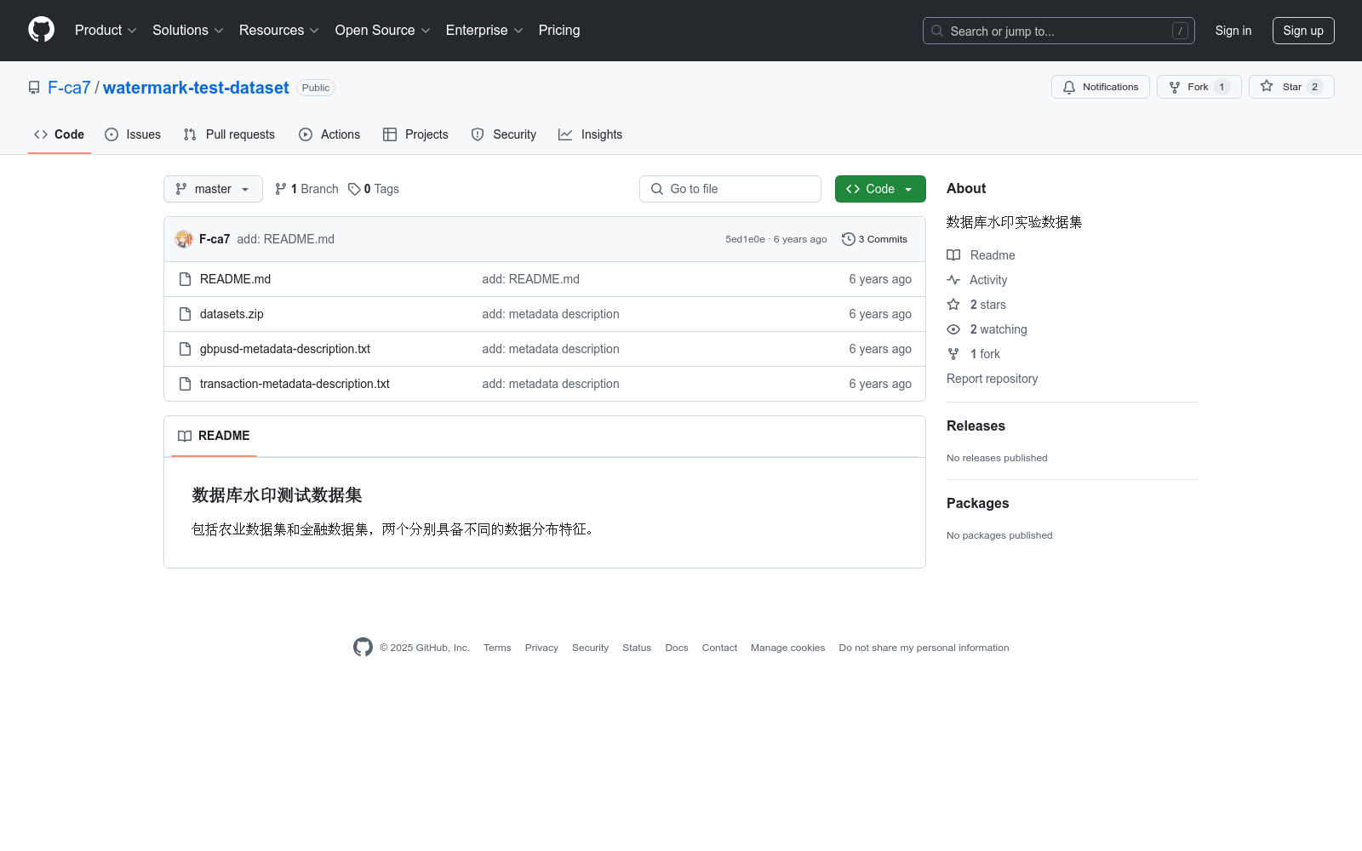Open the Activity link in About

977,280
